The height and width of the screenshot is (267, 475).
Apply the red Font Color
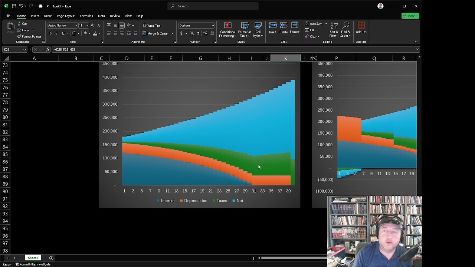point(95,33)
